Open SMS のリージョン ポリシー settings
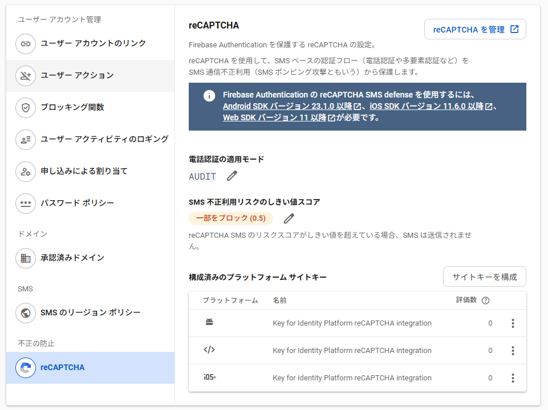 91,313
